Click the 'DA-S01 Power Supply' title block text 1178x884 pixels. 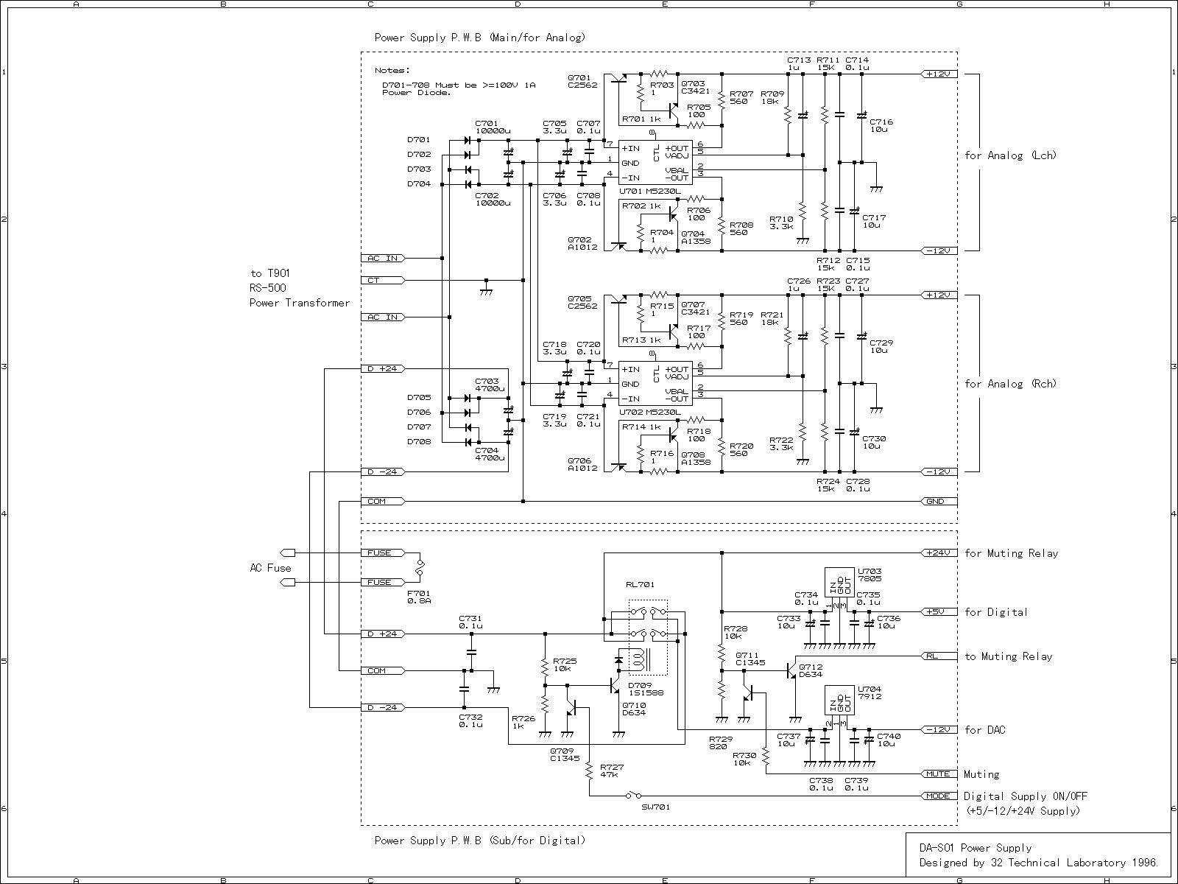(x=976, y=848)
